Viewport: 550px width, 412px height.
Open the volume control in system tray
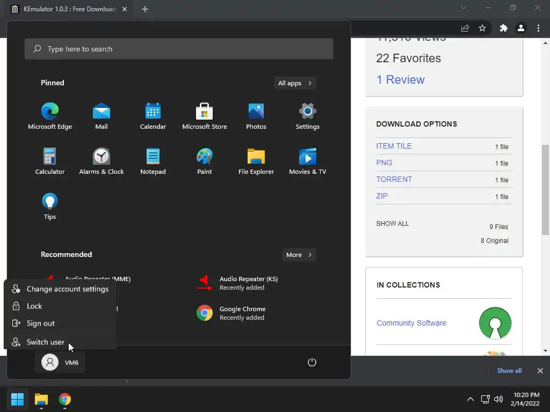coord(498,399)
